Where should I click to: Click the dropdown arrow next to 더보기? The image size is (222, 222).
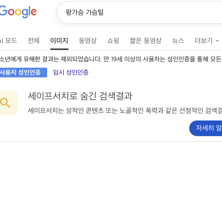point(218,41)
